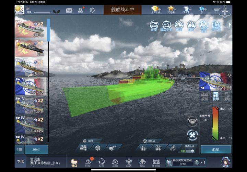Open the first 配件 accessory slot
This screenshot has width=247, height=172.
tap(84, 148)
